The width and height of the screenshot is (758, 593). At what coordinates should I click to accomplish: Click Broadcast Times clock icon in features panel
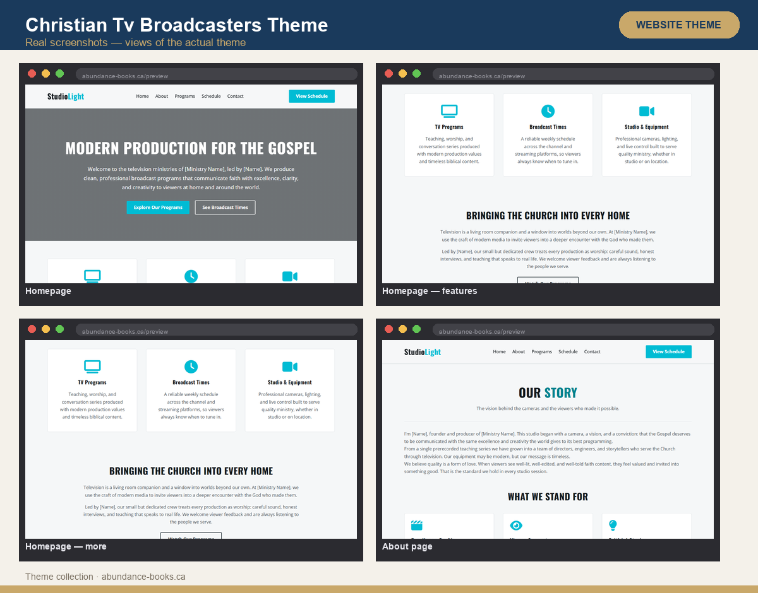[x=548, y=111]
